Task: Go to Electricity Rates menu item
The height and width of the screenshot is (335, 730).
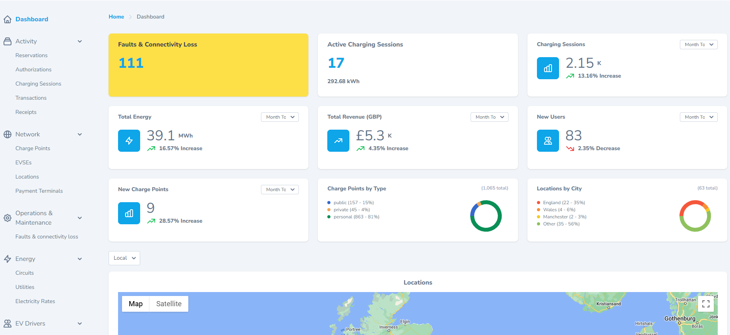Action: tap(35, 301)
